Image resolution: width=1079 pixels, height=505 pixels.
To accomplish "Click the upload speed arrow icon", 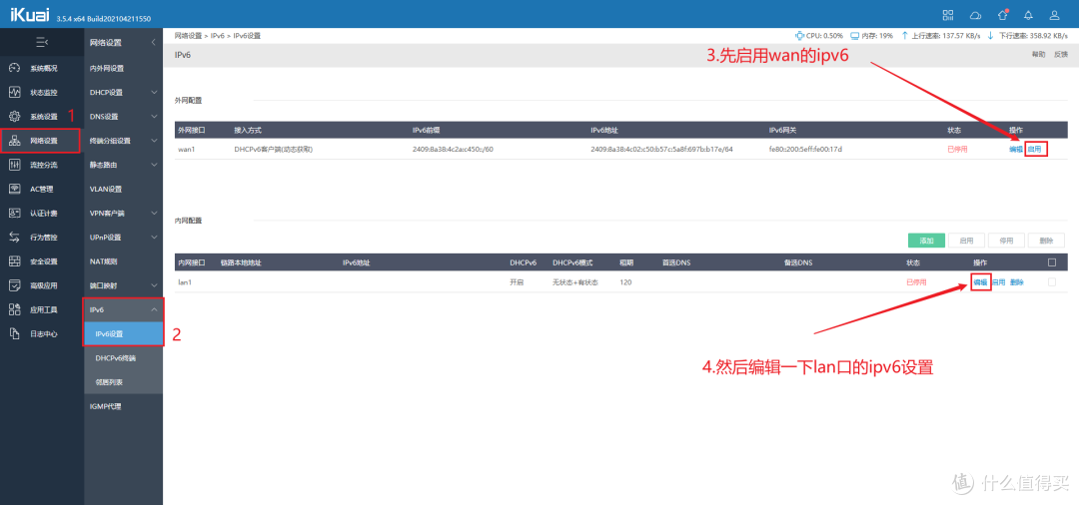I will 904,35.
